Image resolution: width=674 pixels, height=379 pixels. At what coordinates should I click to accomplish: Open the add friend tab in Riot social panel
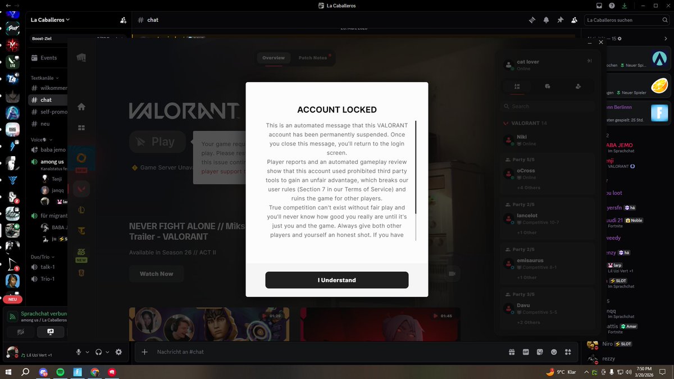click(x=578, y=86)
